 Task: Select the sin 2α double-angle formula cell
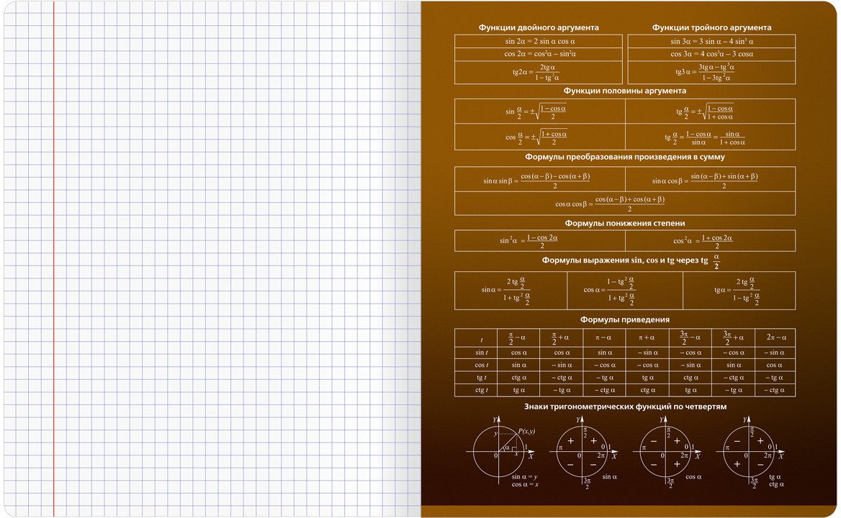pyautogui.click(x=539, y=42)
